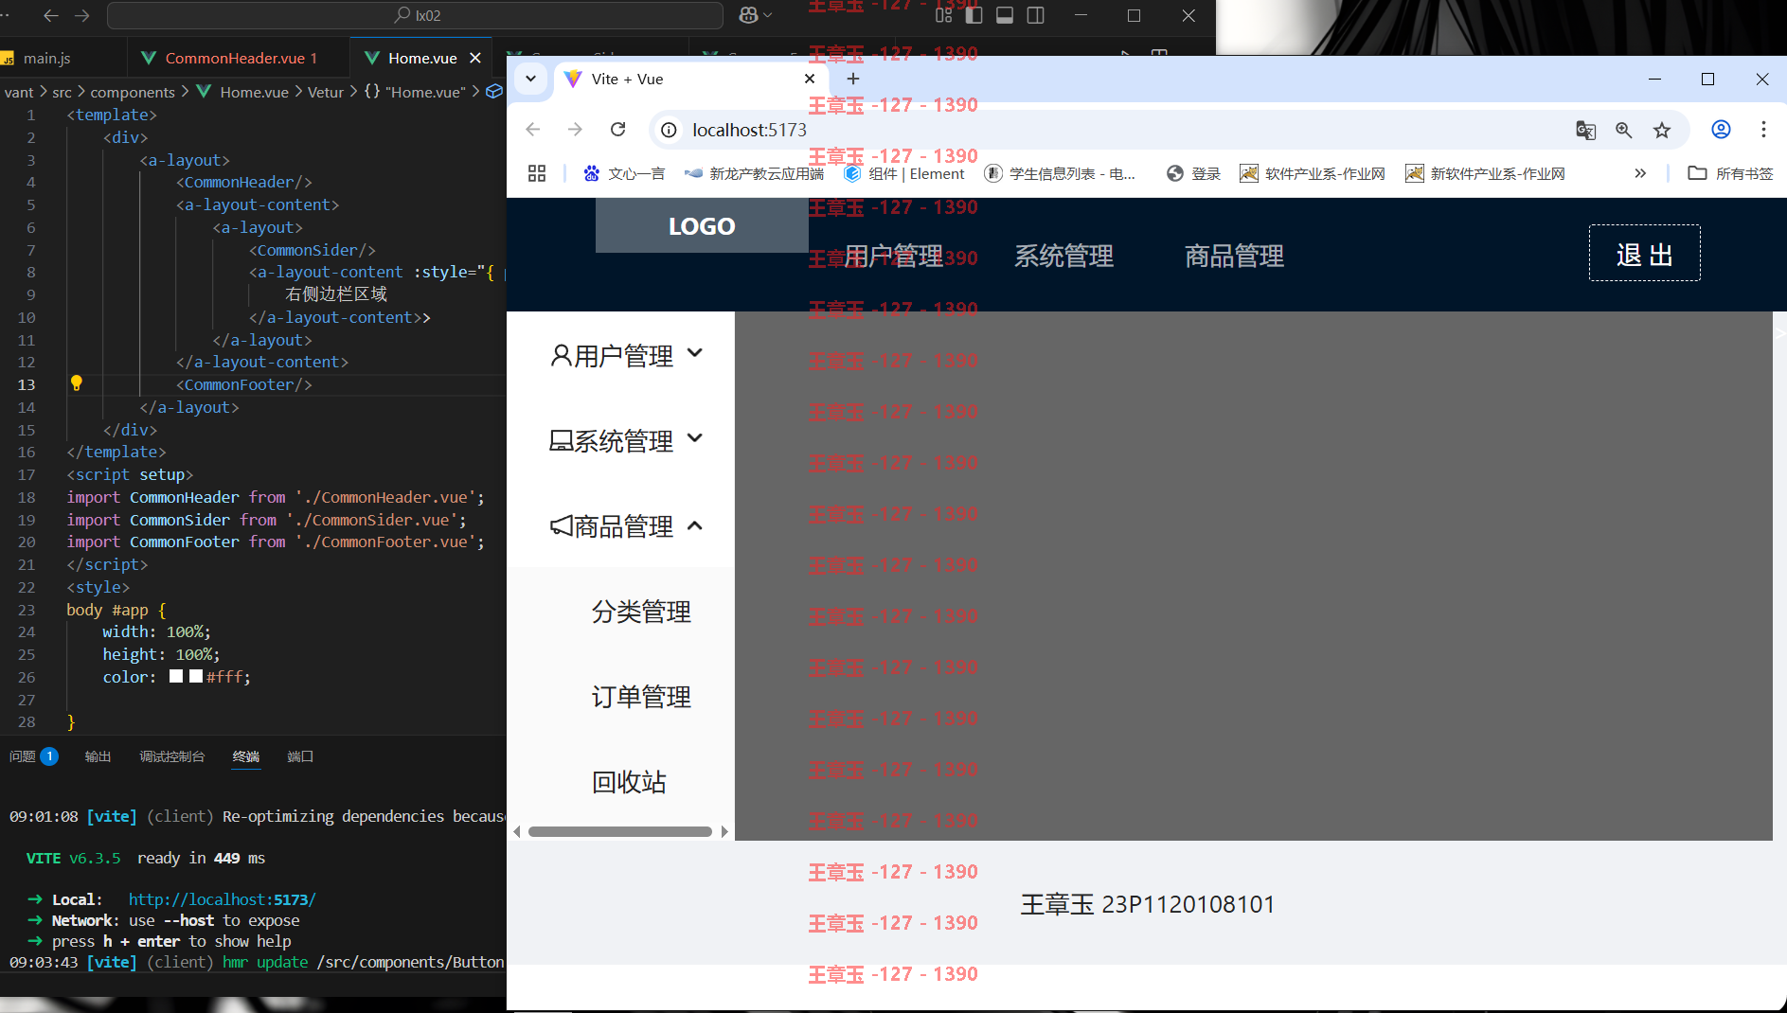The width and height of the screenshot is (1787, 1013).
Task: Collapse the 商品管理 sidebar submenu
Action: tap(620, 524)
